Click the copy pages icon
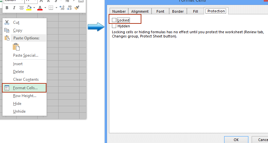 click(x=7, y=30)
